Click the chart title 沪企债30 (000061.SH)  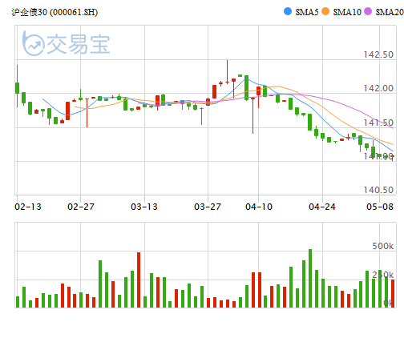tap(55, 12)
